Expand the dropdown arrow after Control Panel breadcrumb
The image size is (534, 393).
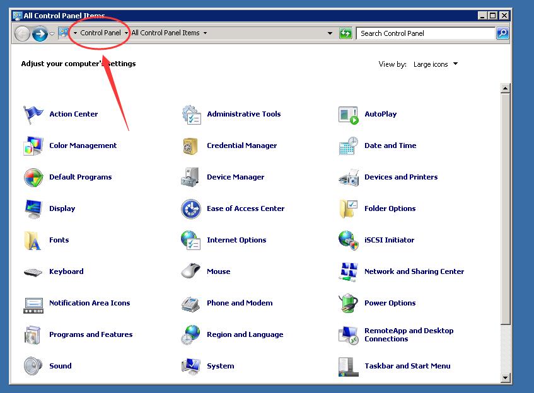click(x=127, y=33)
